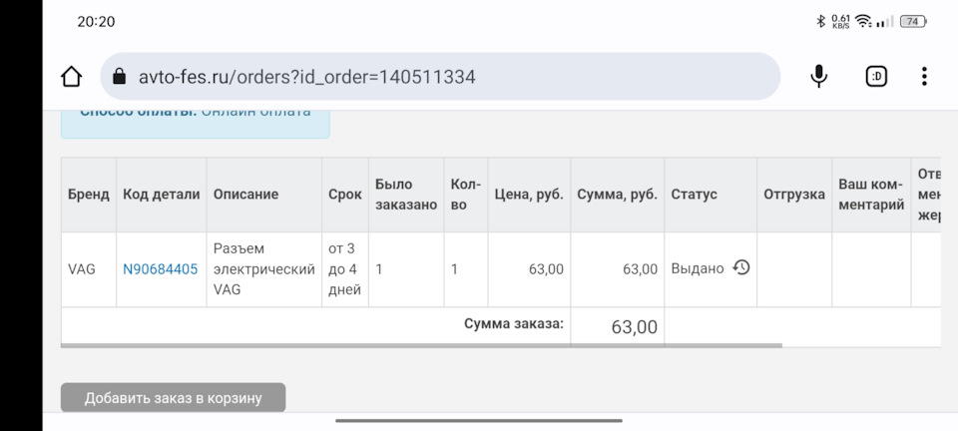
Task: Tap the Bluetooth status icon
Action: coord(820,21)
